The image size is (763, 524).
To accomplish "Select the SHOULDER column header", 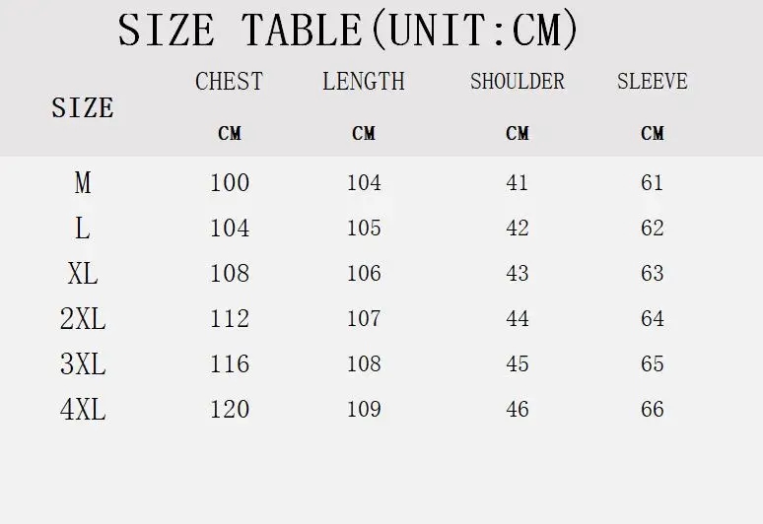I will (x=518, y=81).
